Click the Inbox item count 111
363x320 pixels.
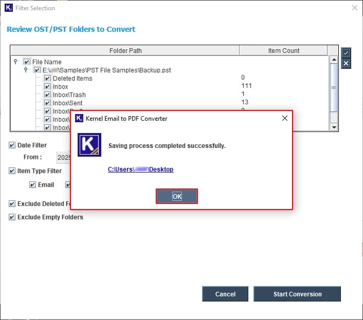[x=246, y=86]
